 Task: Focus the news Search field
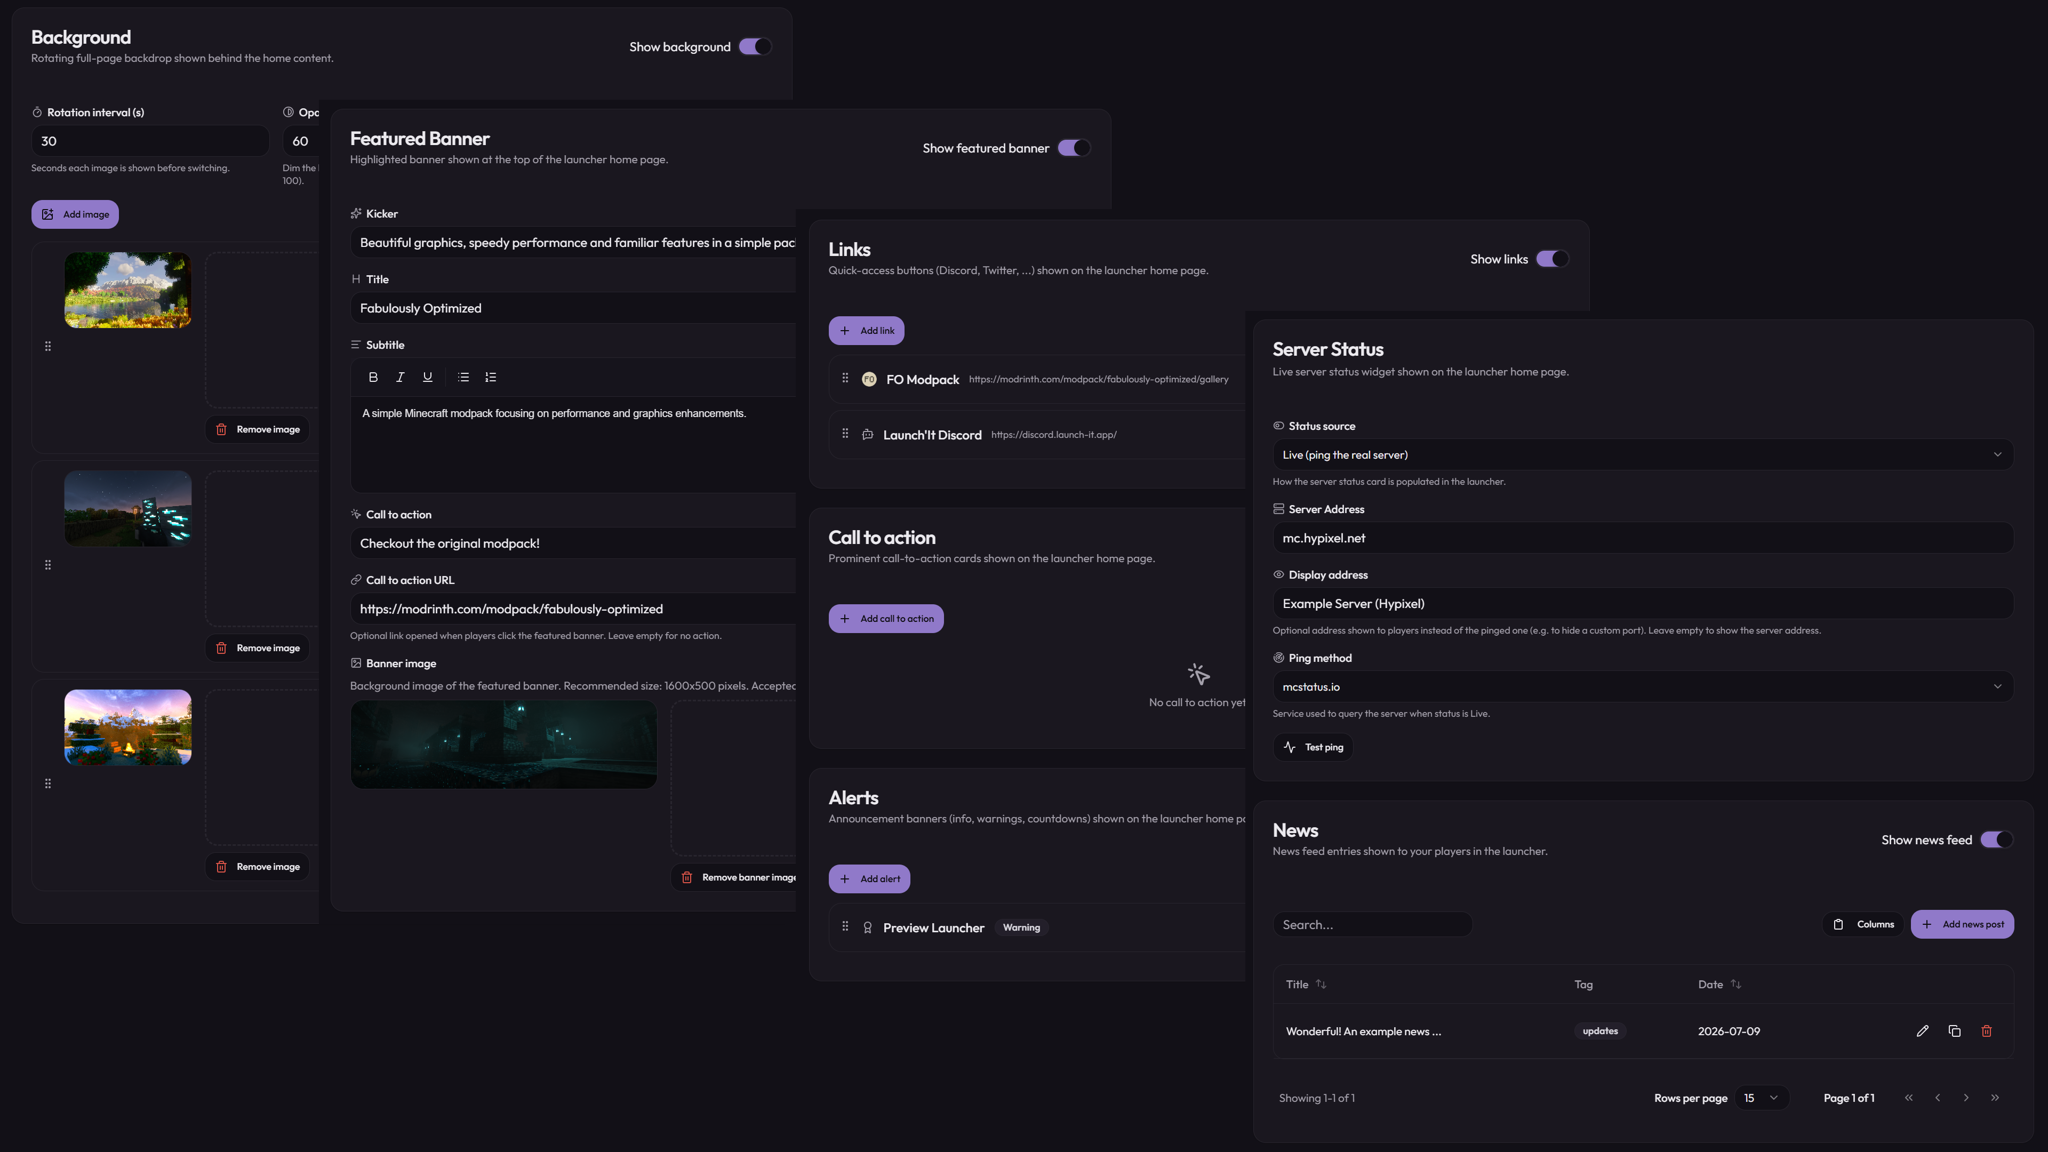point(1372,925)
